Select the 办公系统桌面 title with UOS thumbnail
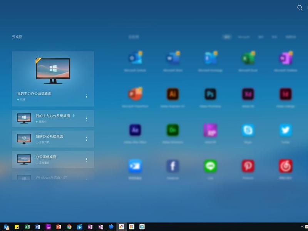Image resolution: width=308 pixels, height=231 pixels. (46, 157)
